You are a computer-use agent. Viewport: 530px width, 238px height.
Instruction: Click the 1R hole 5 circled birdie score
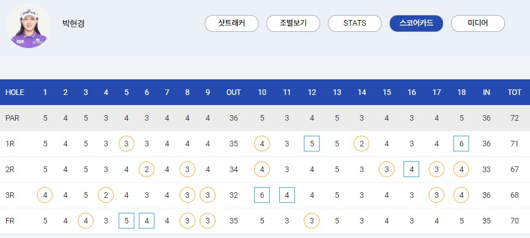pyautogui.click(x=126, y=144)
